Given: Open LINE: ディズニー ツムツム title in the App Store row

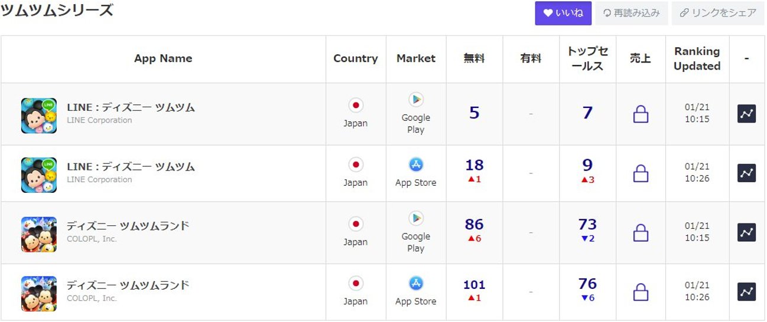Looking at the screenshot, I should 131,167.
